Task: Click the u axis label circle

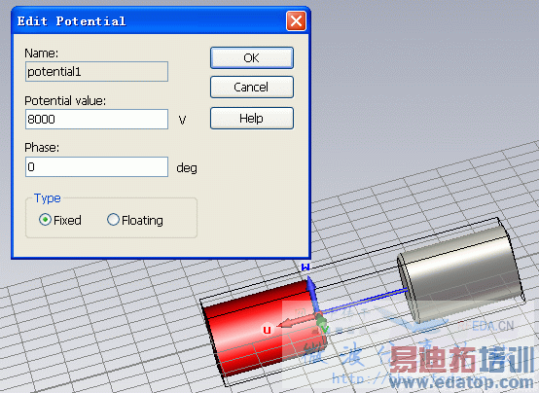Action: [268, 330]
